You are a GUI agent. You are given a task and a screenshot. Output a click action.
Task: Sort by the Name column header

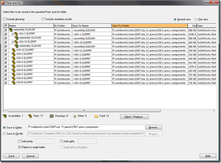point(31,26)
